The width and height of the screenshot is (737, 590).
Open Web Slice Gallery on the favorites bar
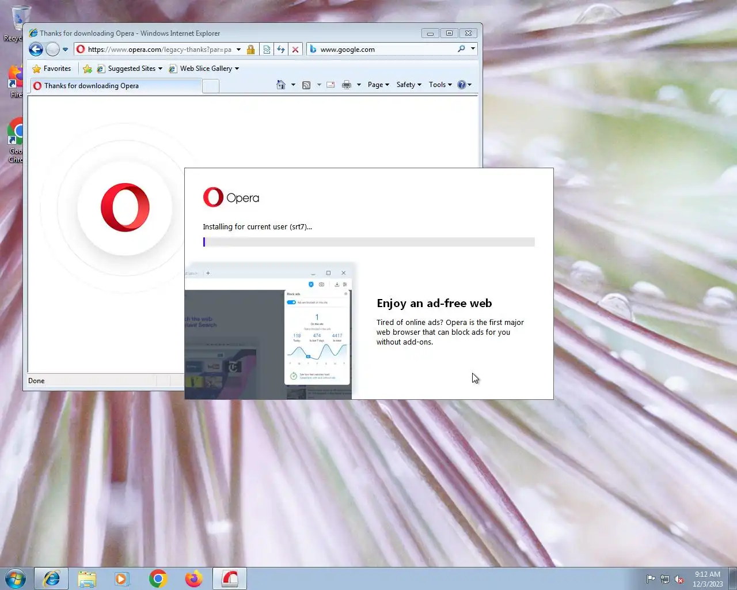(x=204, y=69)
